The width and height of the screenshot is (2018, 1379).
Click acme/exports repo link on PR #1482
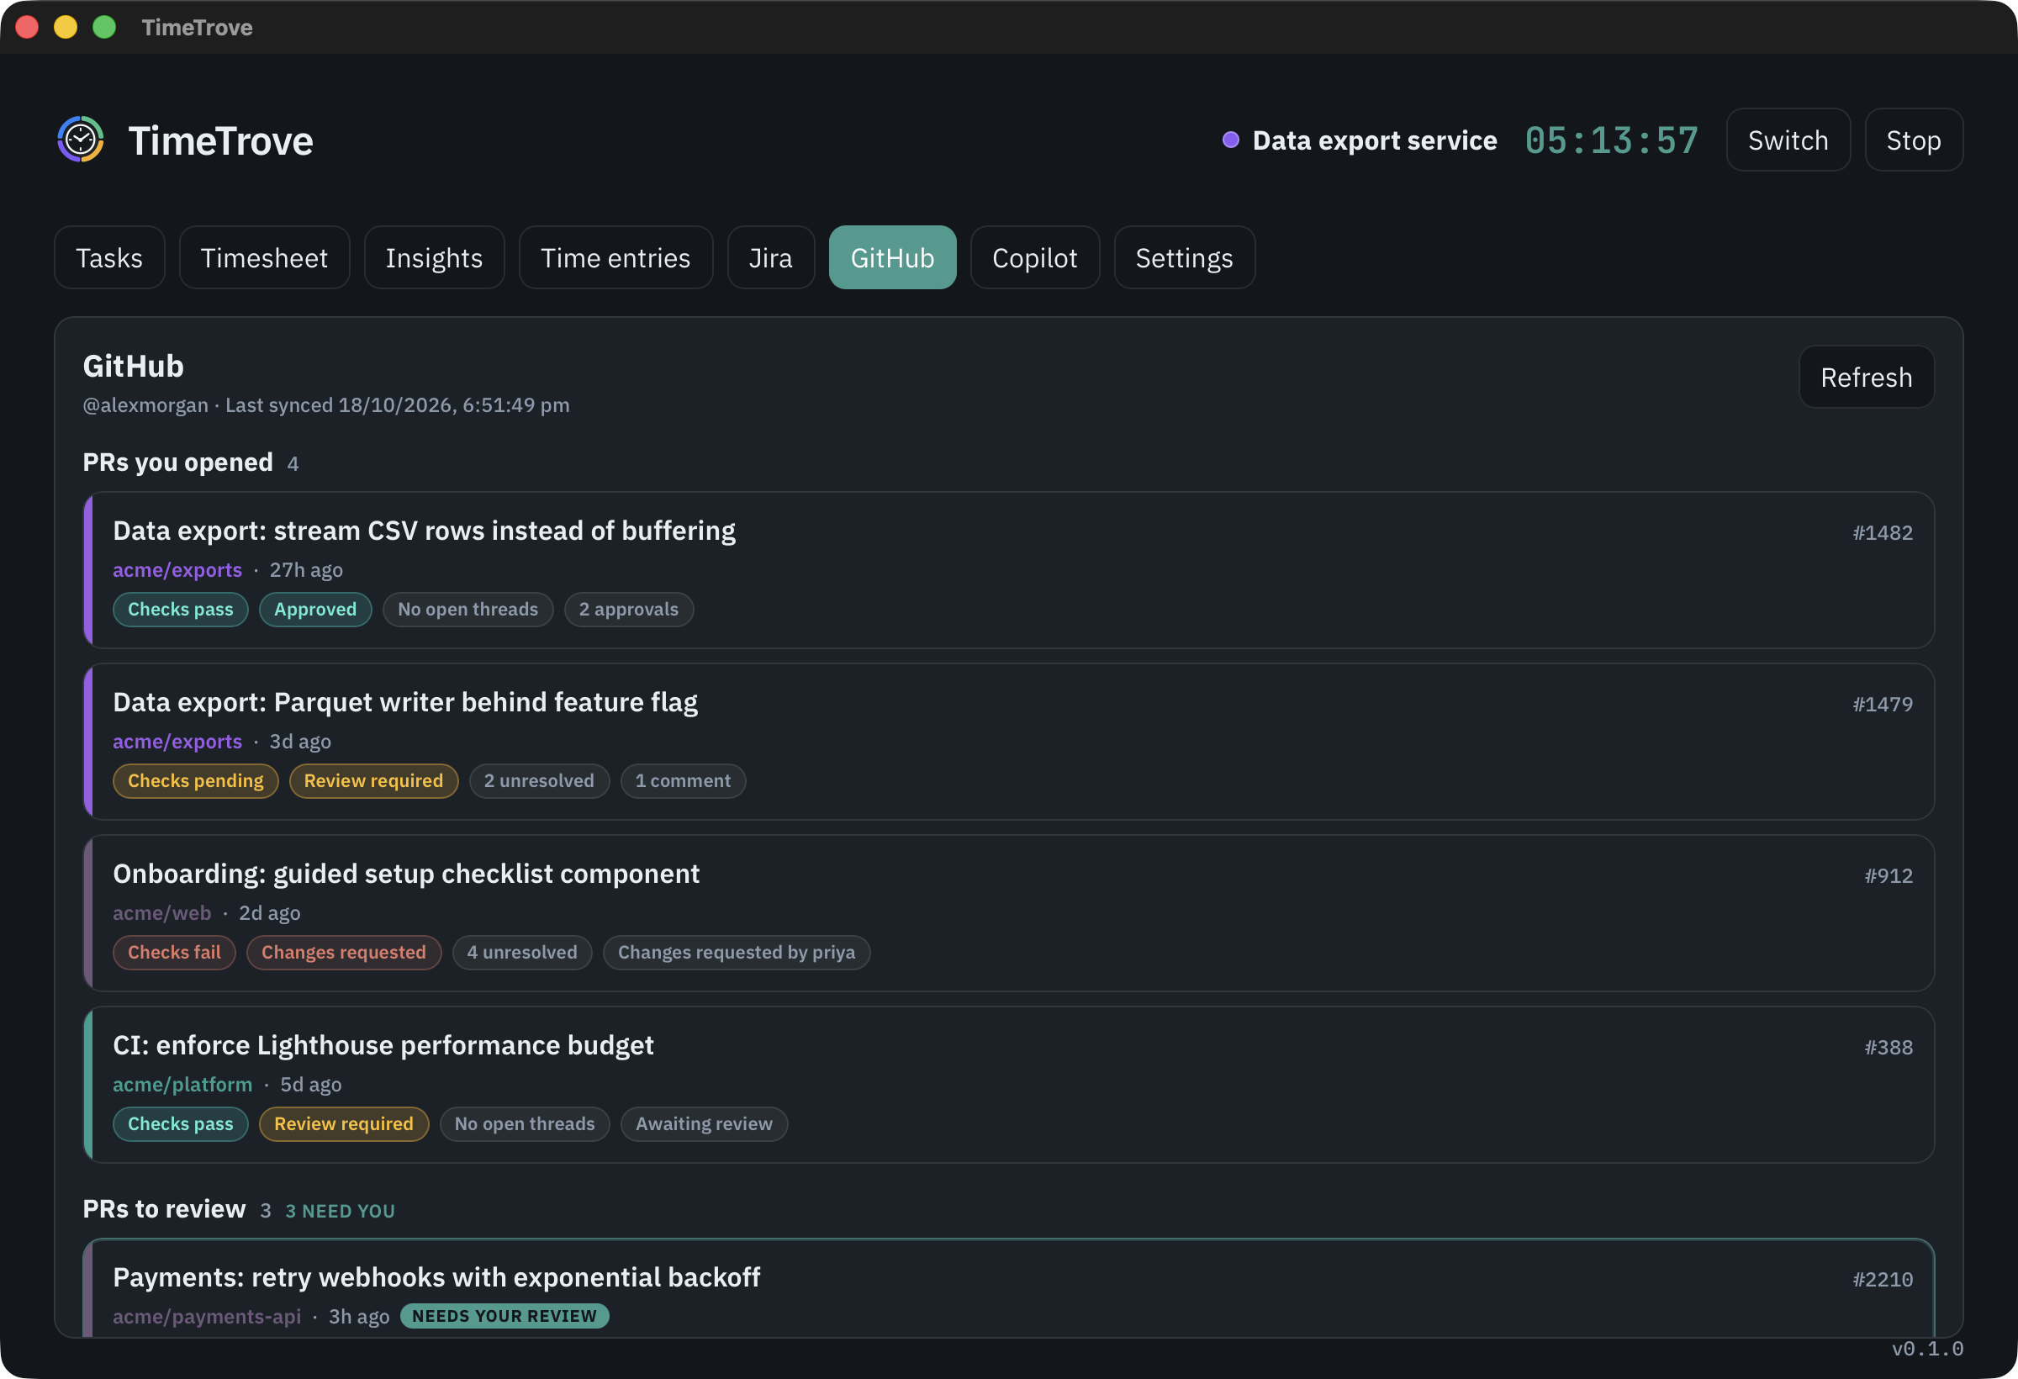(x=177, y=569)
